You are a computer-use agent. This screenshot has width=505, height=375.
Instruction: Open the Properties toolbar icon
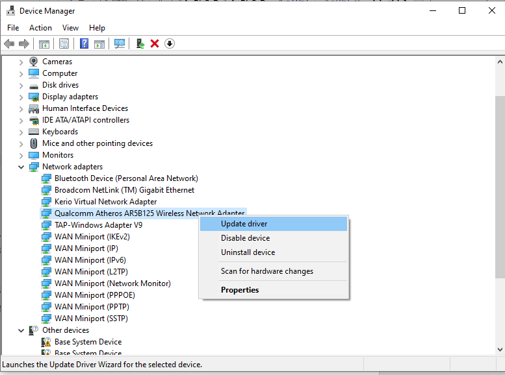click(64, 43)
